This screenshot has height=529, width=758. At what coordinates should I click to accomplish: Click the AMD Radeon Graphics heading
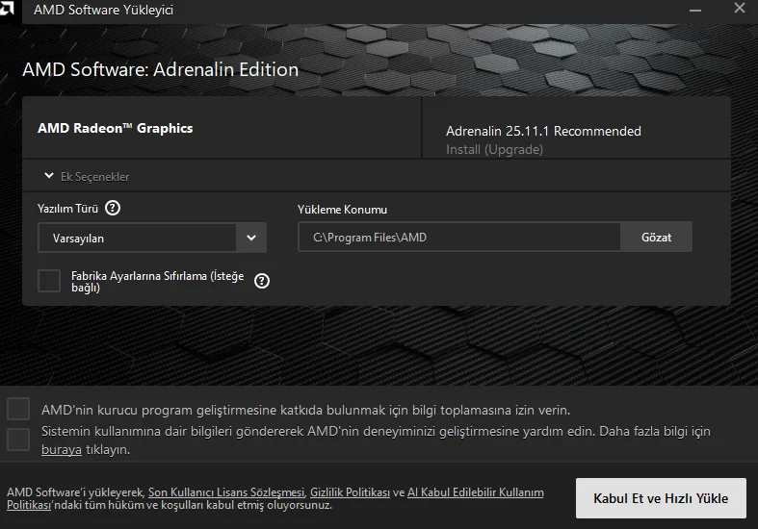point(115,128)
